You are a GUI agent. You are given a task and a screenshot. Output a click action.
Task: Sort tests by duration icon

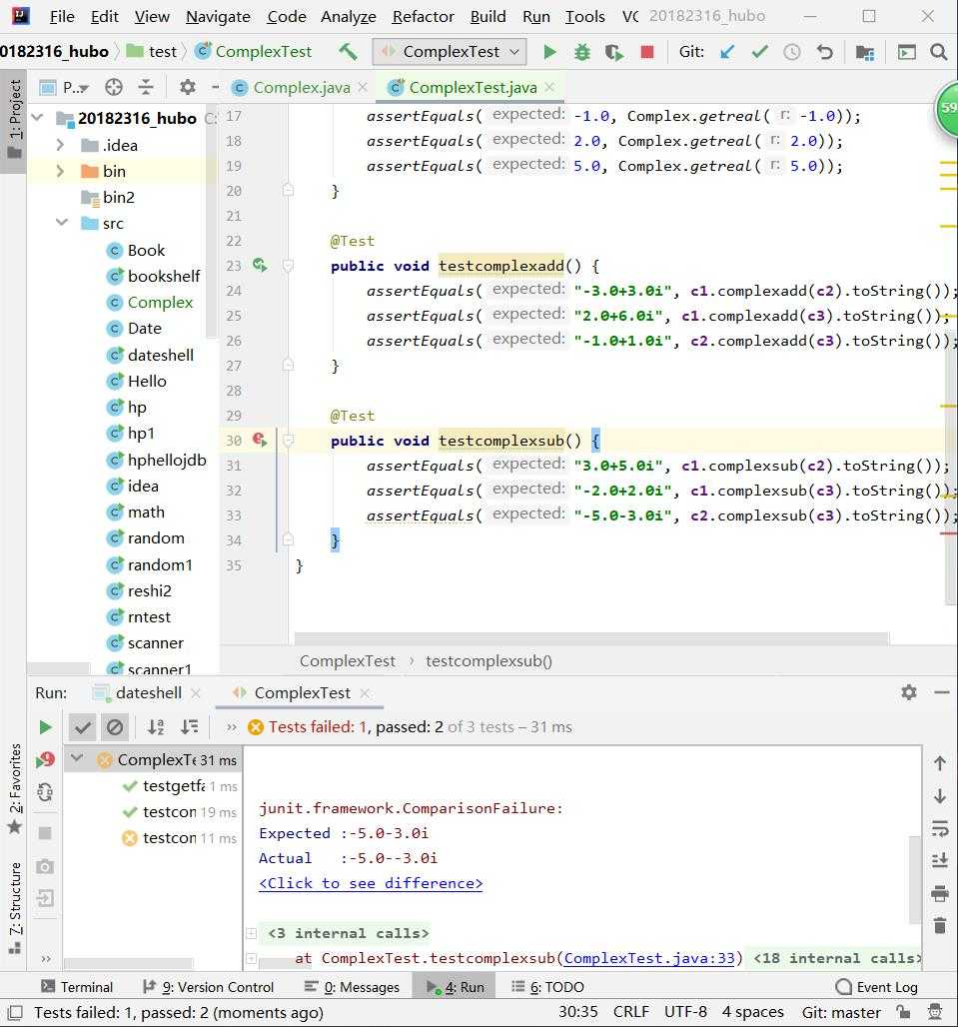pyautogui.click(x=189, y=727)
